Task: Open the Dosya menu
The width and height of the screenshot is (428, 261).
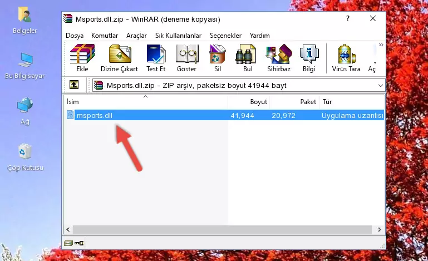Action: click(x=75, y=36)
